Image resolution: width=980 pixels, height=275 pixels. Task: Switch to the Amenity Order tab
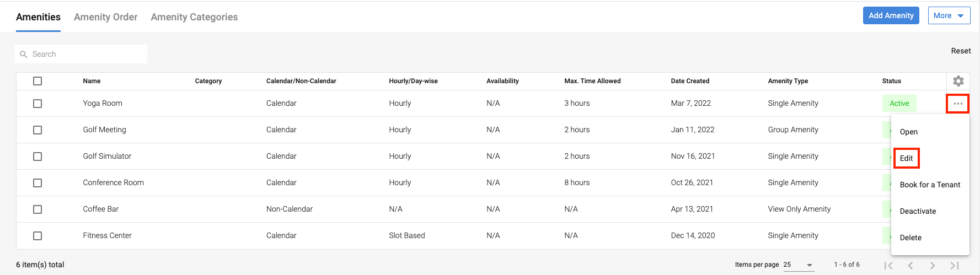click(105, 17)
